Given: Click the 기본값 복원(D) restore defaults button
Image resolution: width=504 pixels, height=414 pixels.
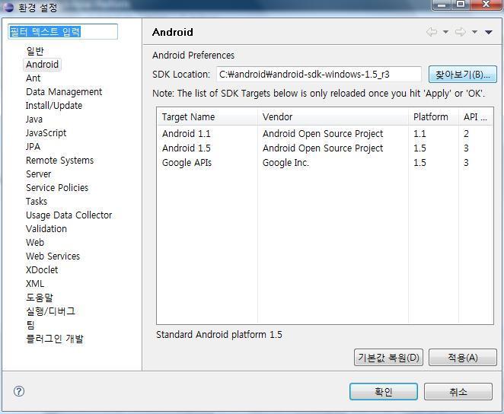Looking at the screenshot, I should pos(388,358).
